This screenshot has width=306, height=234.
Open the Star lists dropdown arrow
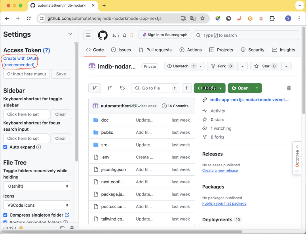coord(286,66)
